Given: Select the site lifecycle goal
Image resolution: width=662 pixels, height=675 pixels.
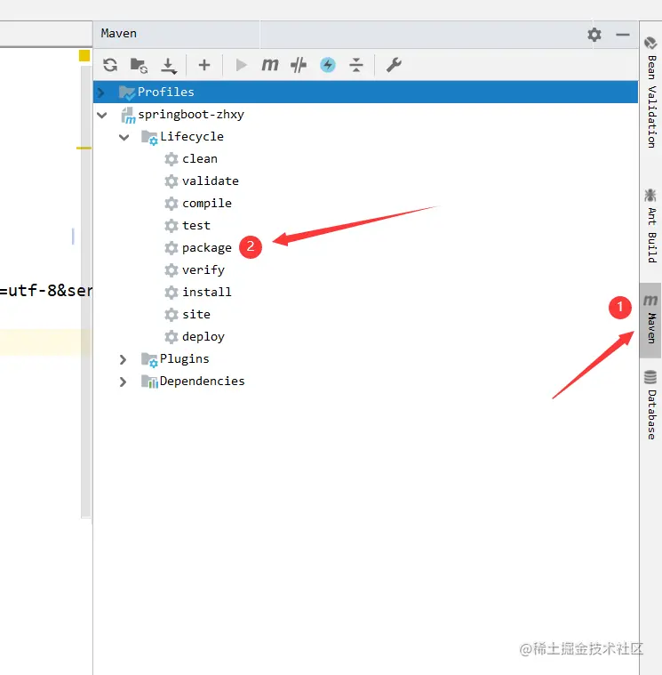Looking at the screenshot, I should (196, 314).
